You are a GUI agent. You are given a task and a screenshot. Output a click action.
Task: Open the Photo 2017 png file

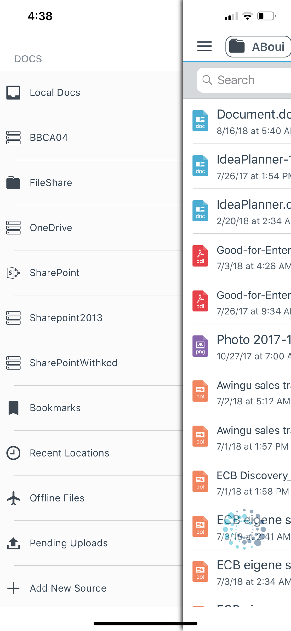click(237, 346)
